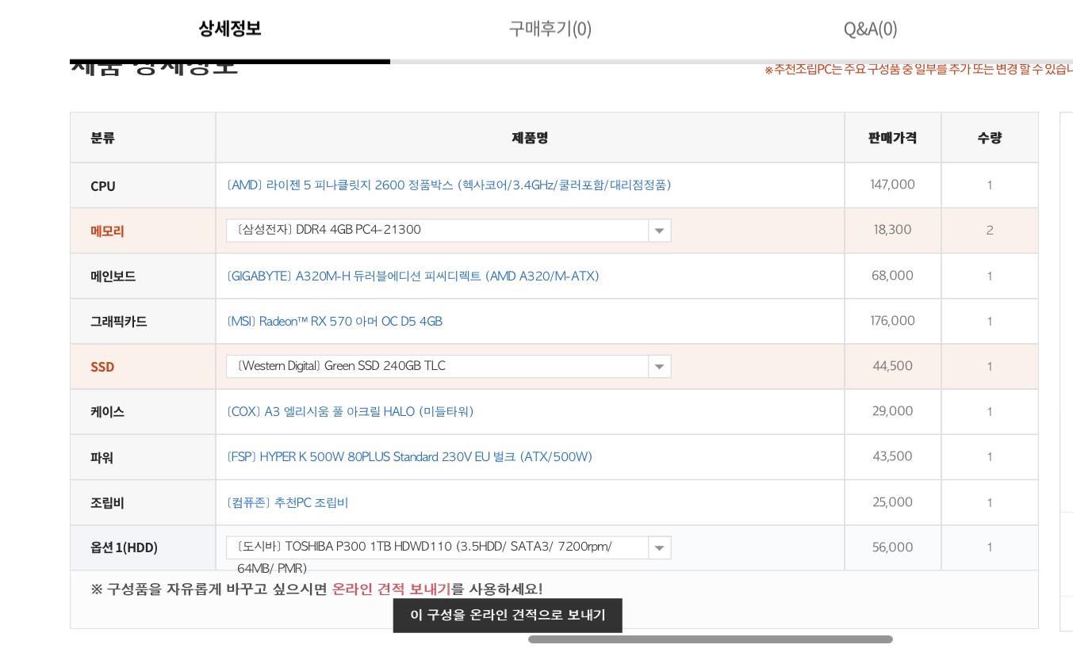The image size is (1073, 656).
Task: Click the red 온라인 견적 보내기 text
Action: click(391, 589)
